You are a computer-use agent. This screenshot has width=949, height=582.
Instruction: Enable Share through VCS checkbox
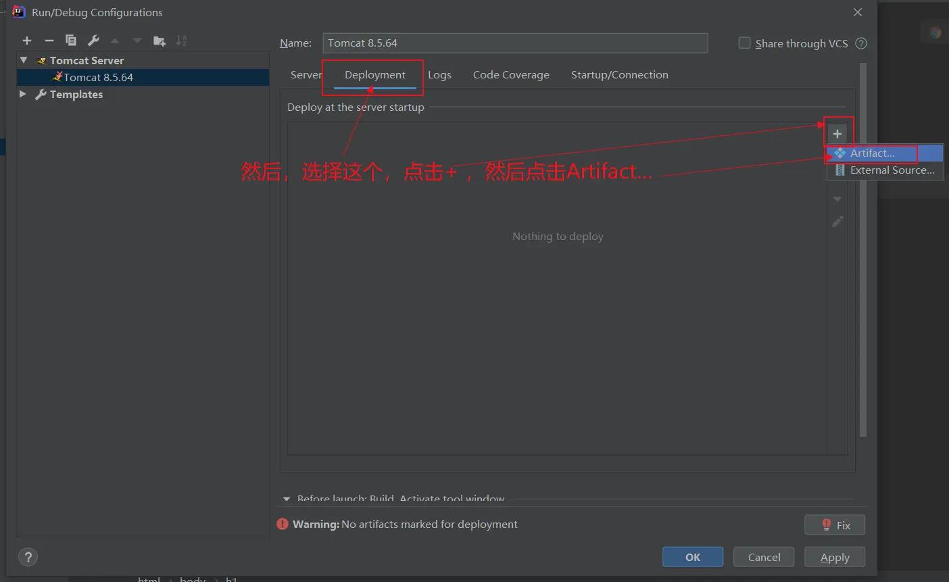pyautogui.click(x=744, y=43)
